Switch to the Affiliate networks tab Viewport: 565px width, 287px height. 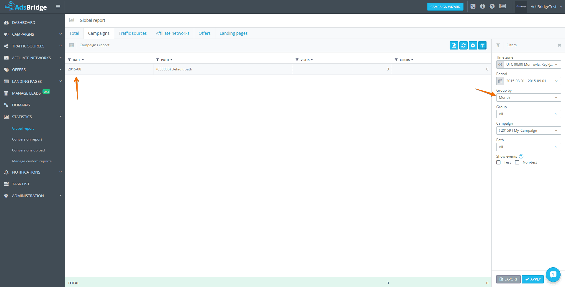point(173,33)
